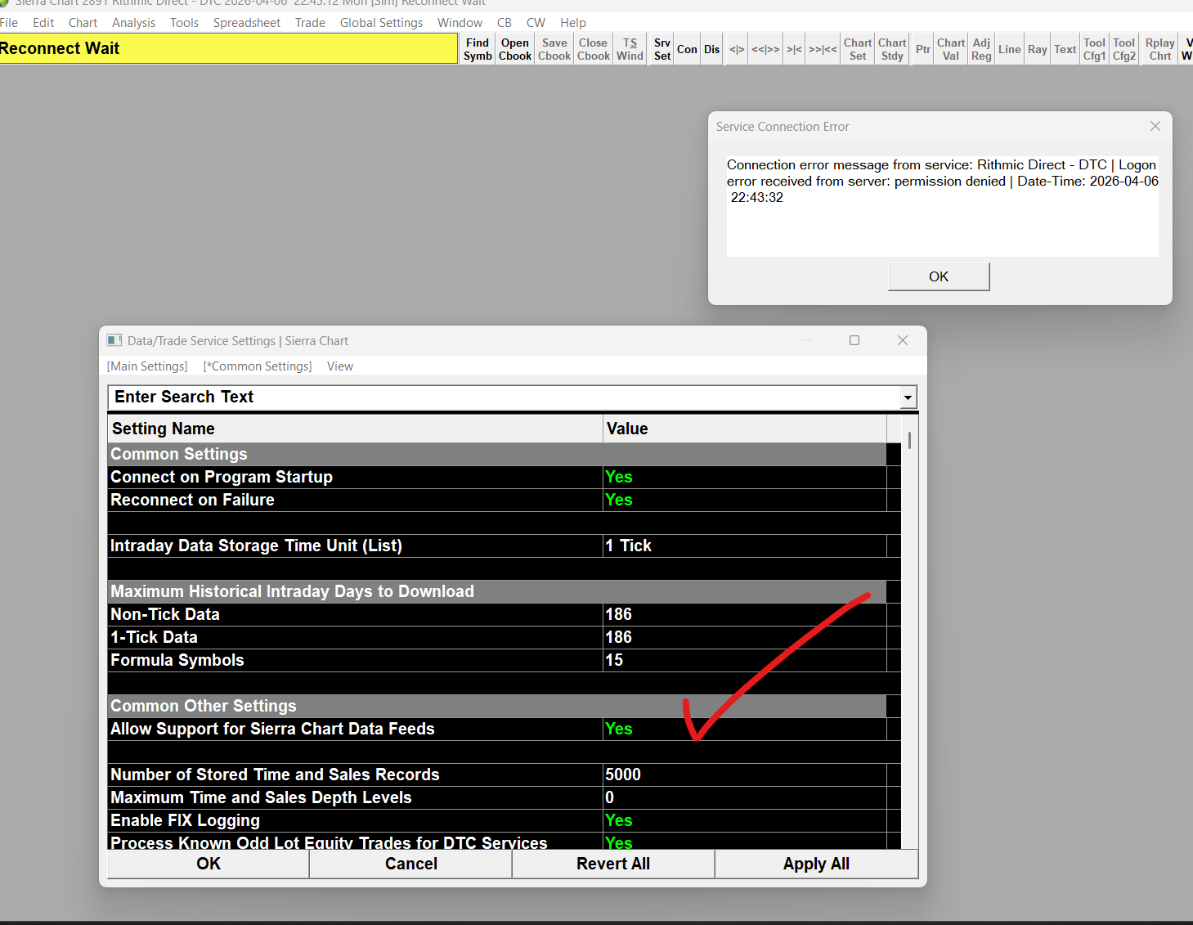Open the CB menu
Screen dimensions: 1193x925
505,23
